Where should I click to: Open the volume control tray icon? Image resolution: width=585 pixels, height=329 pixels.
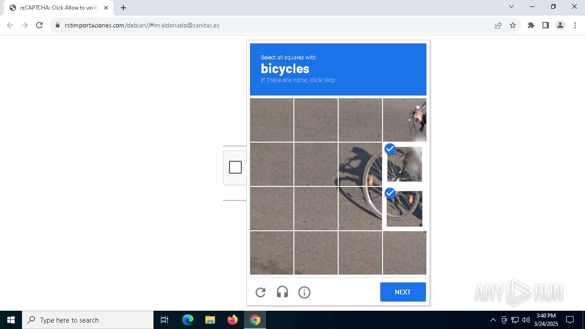pyautogui.click(x=526, y=320)
